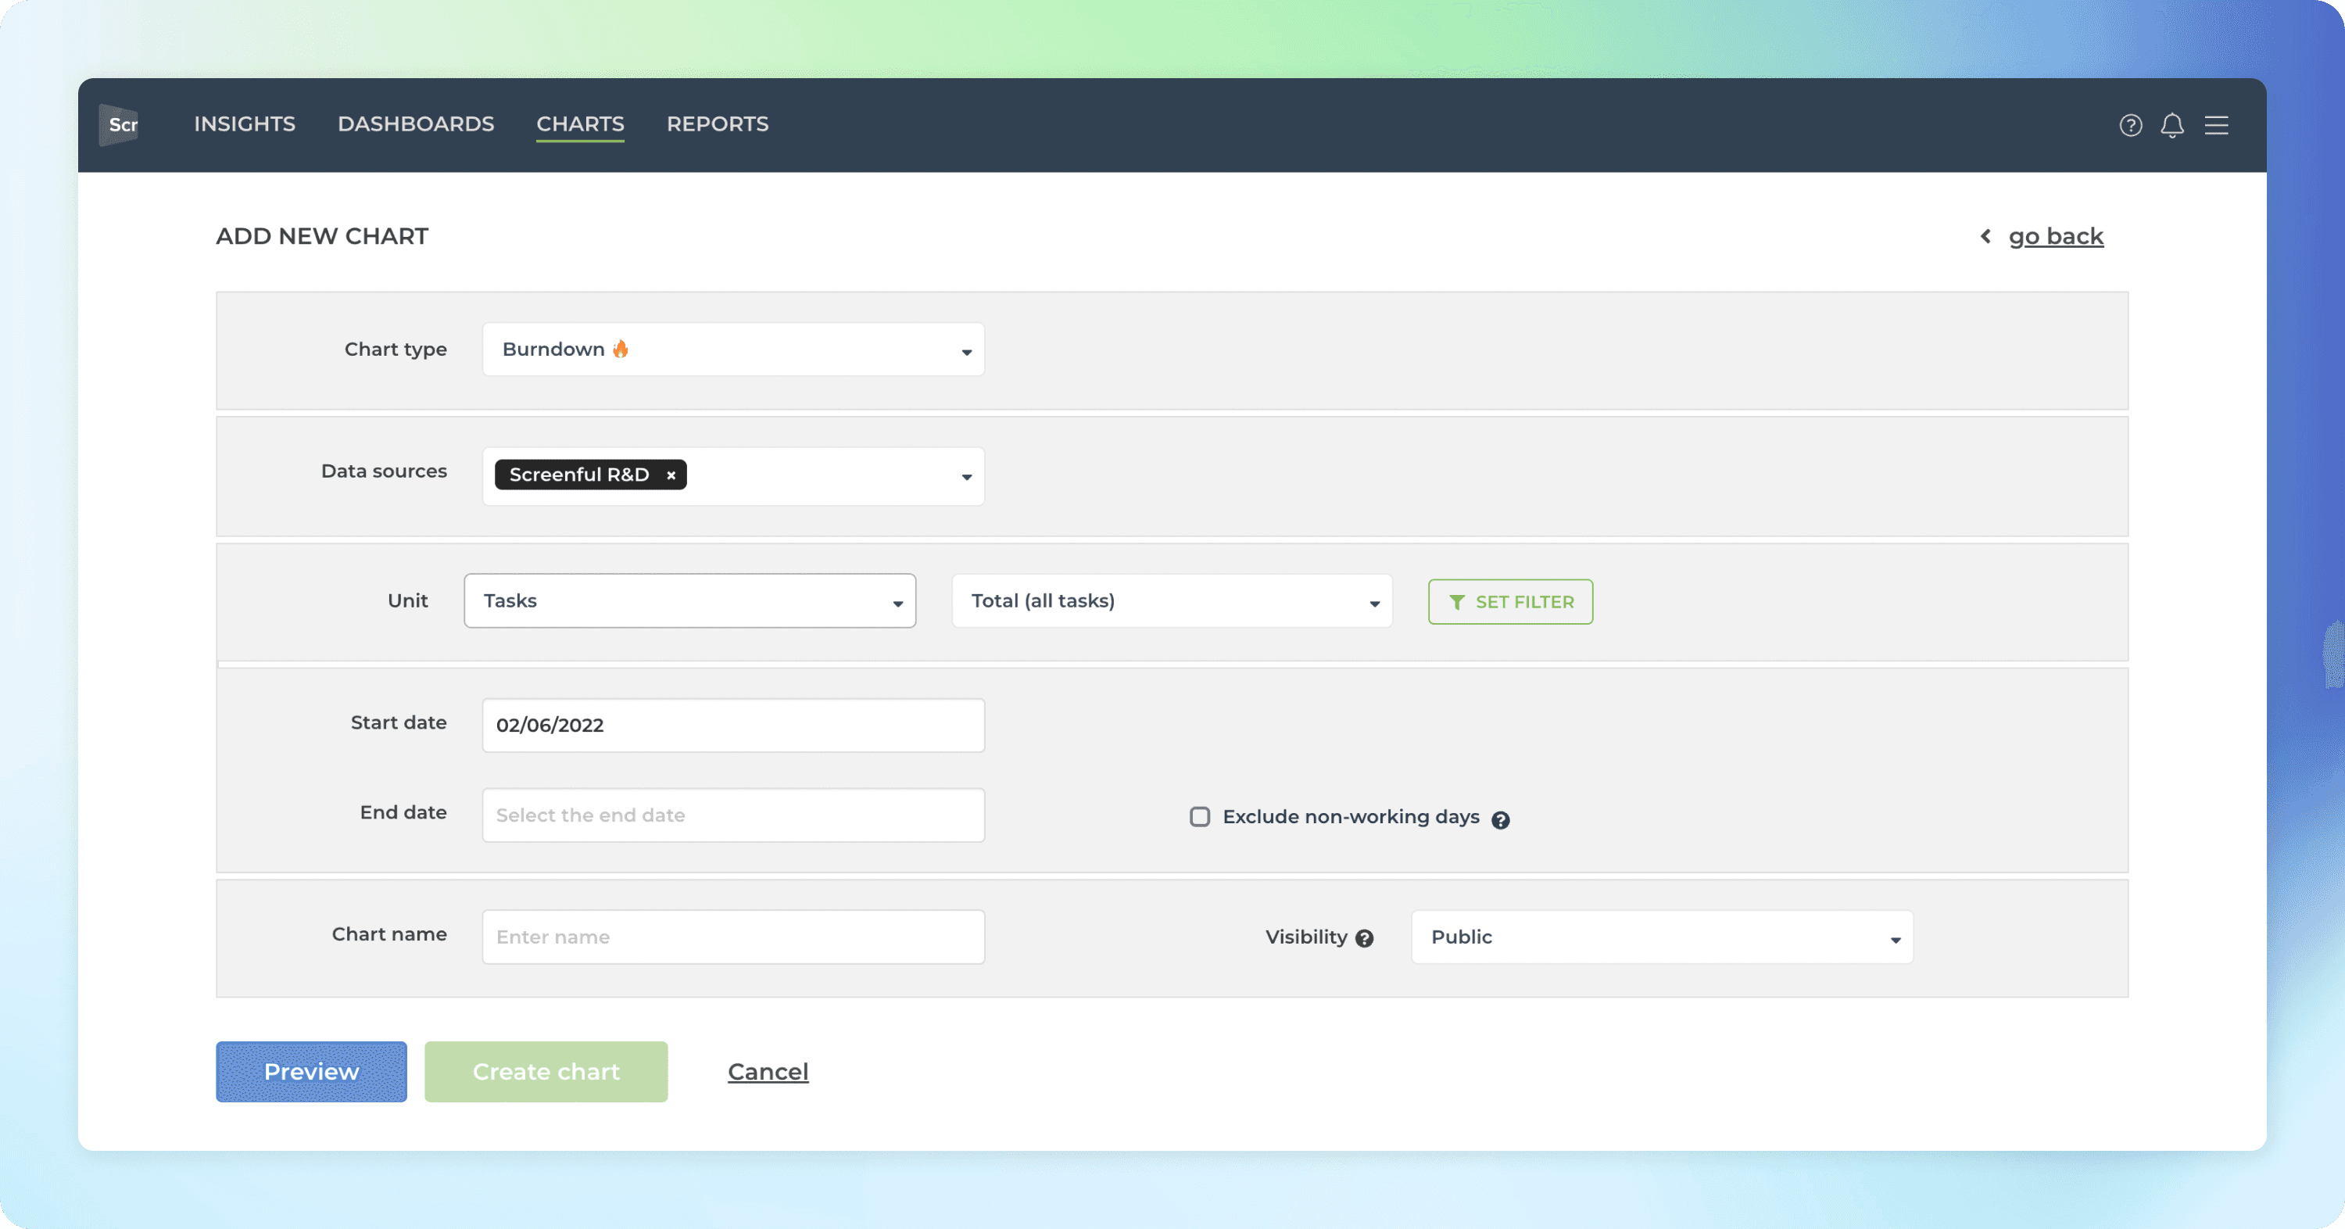Open the hamburger menu icon
The image size is (2345, 1229).
pyautogui.click(x=2216, y=125)
